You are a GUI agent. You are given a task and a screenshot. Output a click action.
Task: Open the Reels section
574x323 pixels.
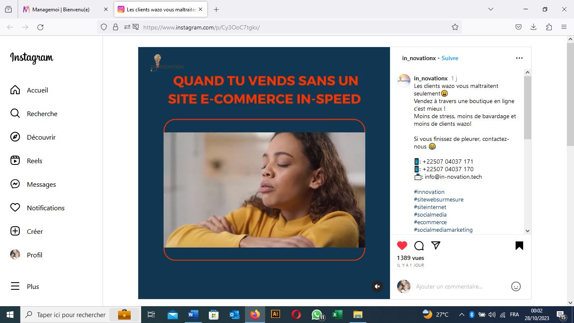click(x=15, y=161)
